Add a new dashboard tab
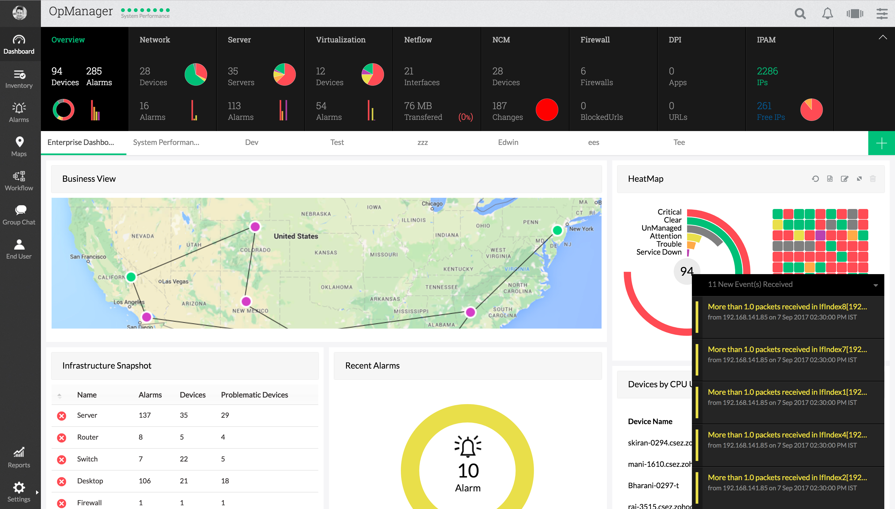 pyautogui.click(x=881, y=143)
